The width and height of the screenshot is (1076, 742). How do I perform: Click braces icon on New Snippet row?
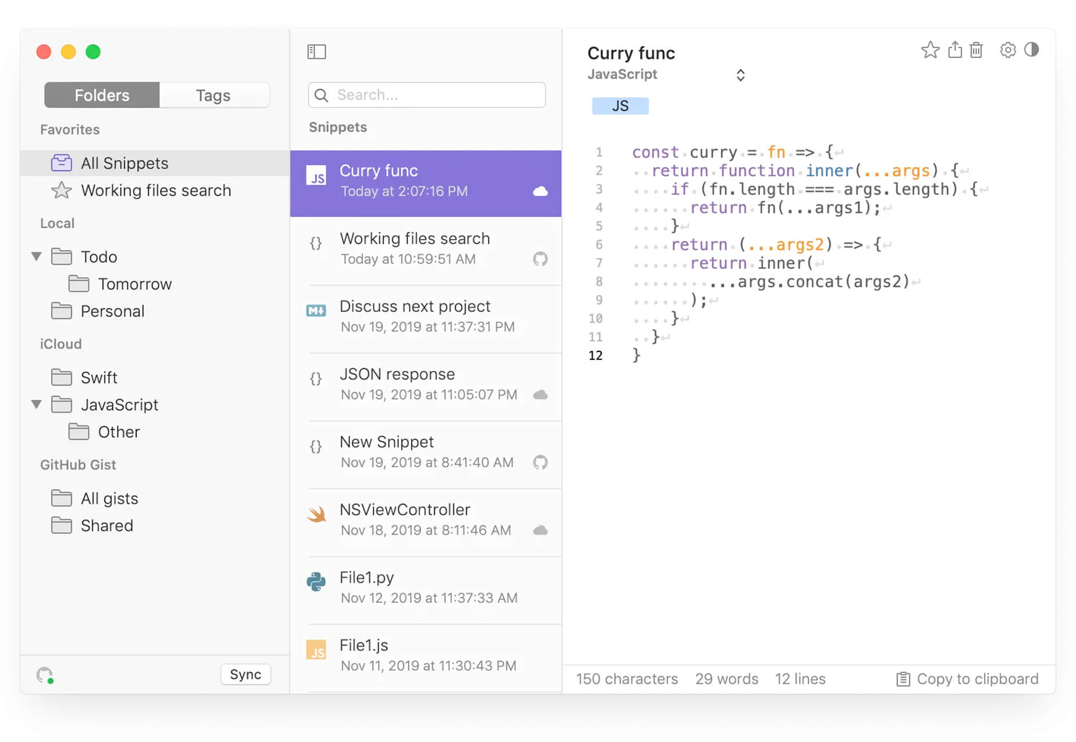pyautogui.click(x=315, y=447)
